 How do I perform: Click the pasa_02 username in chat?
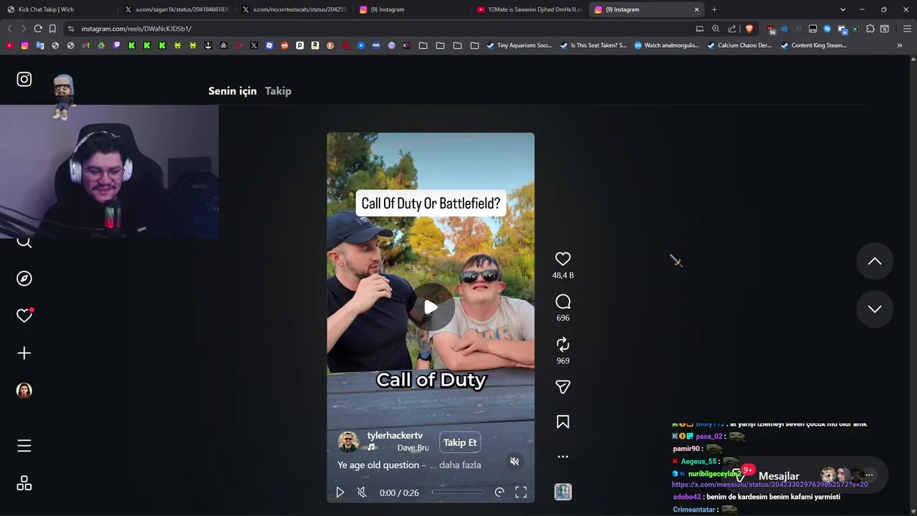709,436
